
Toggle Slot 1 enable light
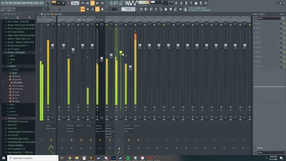pos(284,23)
